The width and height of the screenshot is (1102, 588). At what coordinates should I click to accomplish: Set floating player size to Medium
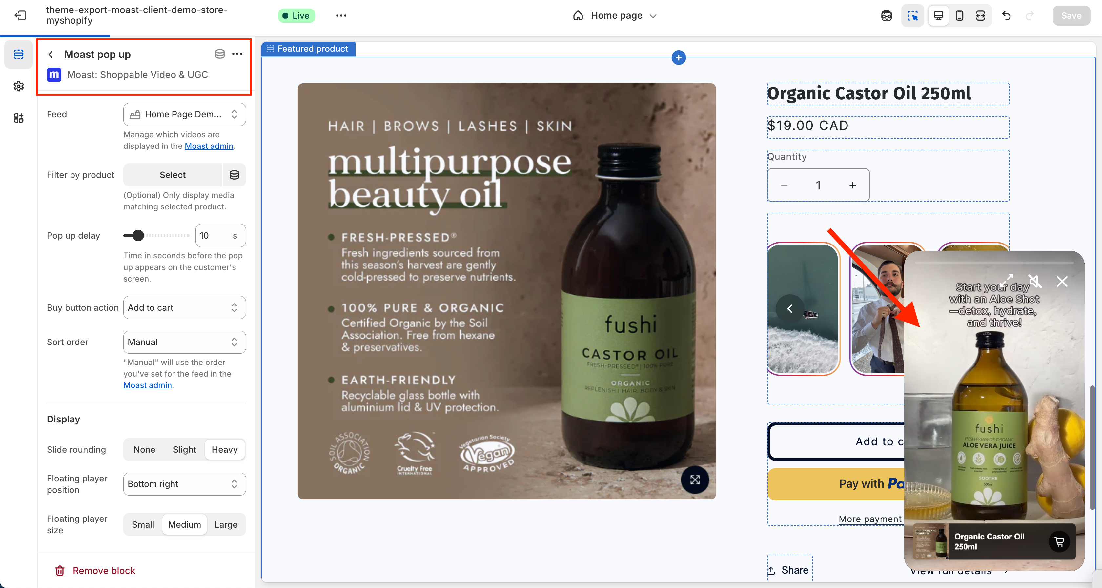(x=184, y=524)
